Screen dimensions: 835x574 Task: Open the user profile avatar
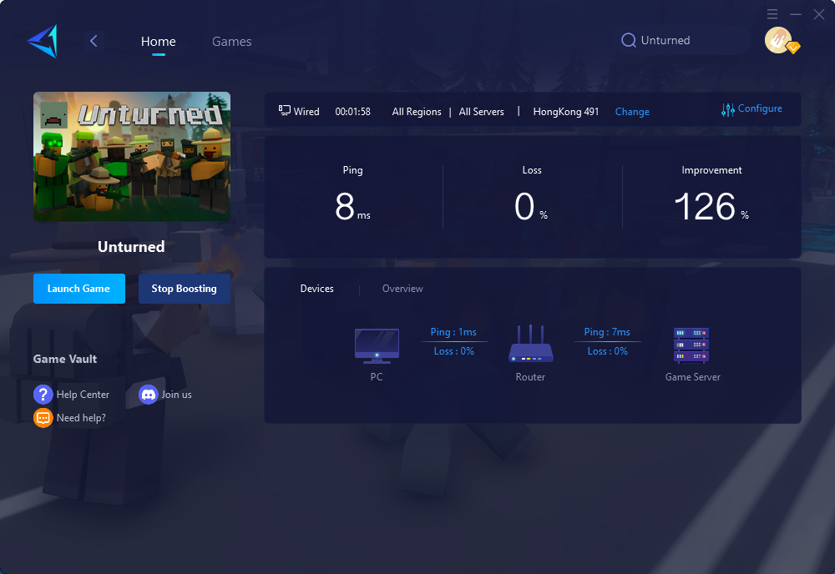pyautogui.click(x=778, y=40)
